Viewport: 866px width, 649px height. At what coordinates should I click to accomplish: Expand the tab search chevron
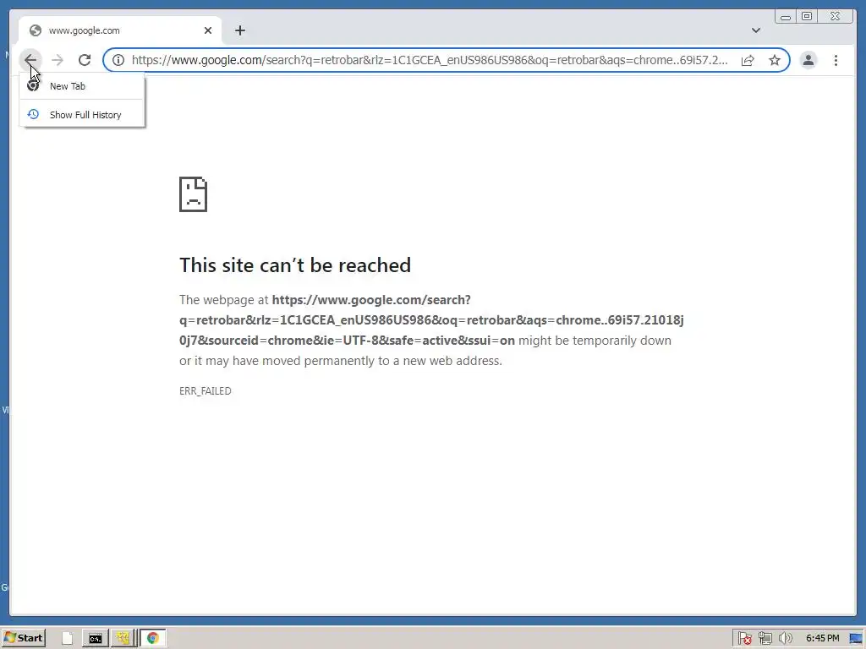tap(755, 30)
